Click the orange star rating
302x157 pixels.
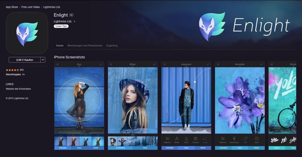[x=12, y=70]
